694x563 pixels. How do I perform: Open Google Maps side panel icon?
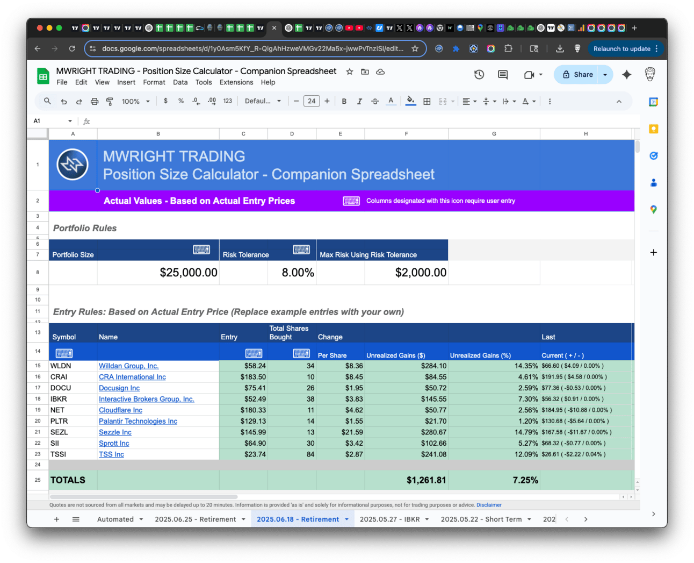pyautogui.click(x=653, y=209)
